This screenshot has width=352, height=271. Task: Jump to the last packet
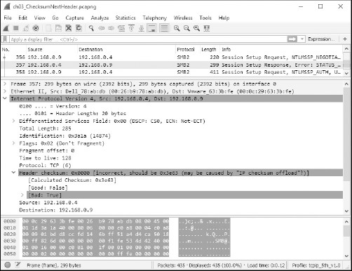(x=141, y=28)
